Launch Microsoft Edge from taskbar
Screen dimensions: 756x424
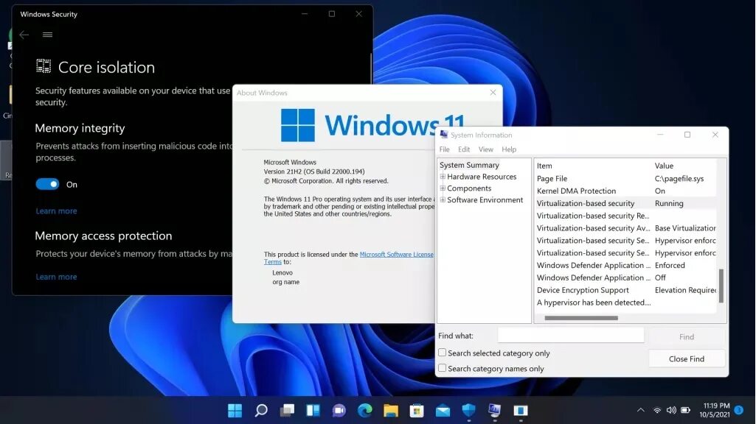(365, 411)
